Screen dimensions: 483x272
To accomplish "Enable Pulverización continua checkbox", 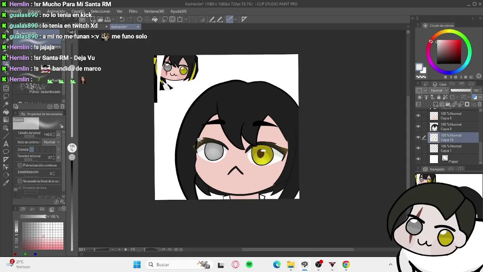I will [x=20, y=165].
